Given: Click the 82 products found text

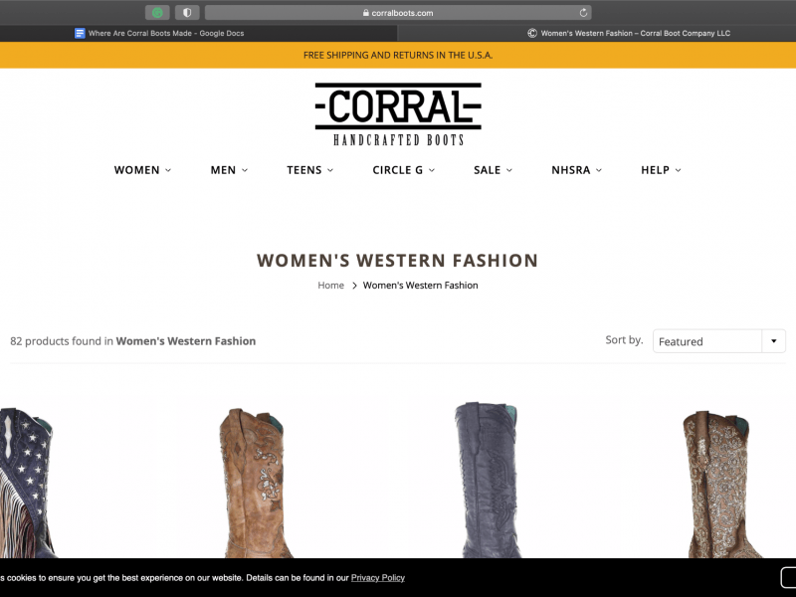Looking at the screenshot, I should click(133, 341).
